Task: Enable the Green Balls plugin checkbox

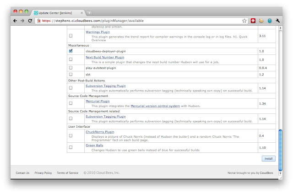Action: point(71,147)
